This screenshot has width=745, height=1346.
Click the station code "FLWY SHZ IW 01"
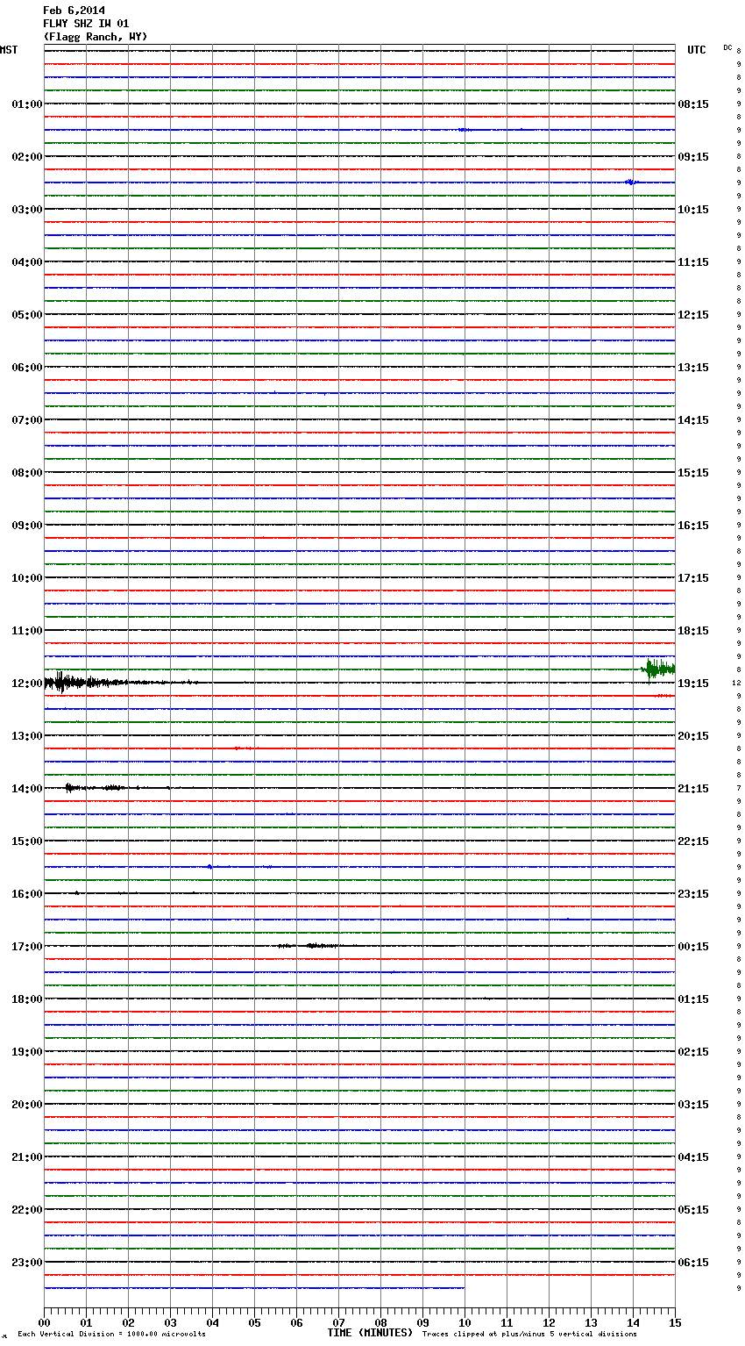(86, 24)
